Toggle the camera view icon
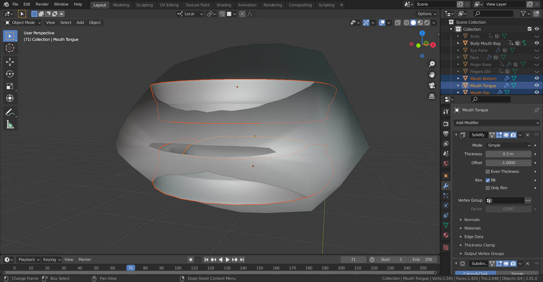The width and height of the screenshot is (543, 282). (x=432, y=85)
